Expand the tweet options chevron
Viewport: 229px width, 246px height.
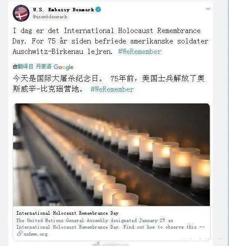coord(208,9)
